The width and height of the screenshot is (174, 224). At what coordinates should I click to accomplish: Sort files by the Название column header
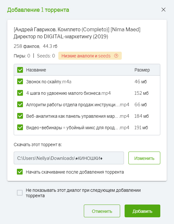(x=36, y=70)
